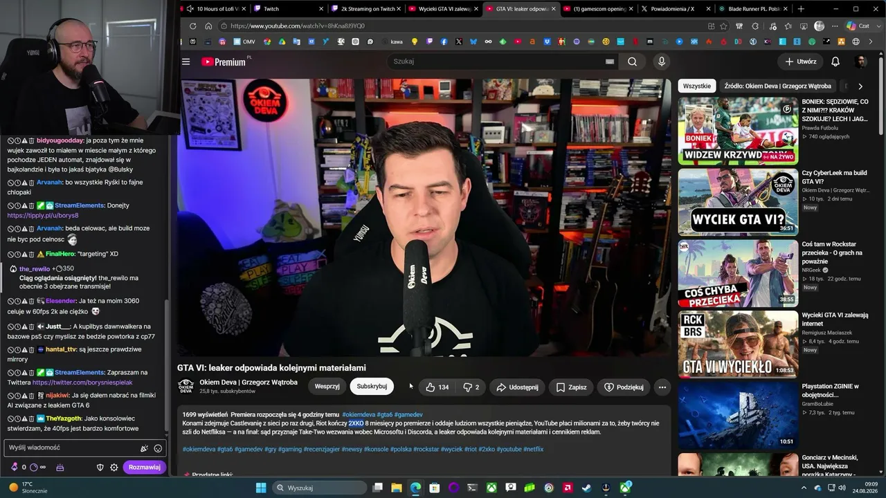Click the YouTube search magnifier button
Screen dimensions: 886x498
[x=632, y=62]
